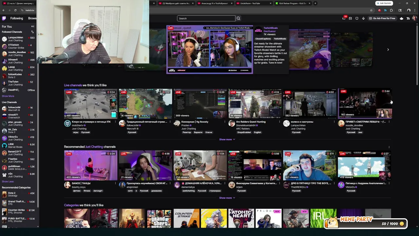Screen dimensions: 419x236
Task: Switch to the Александр N browser tab
Action: [x=215, y=3]
